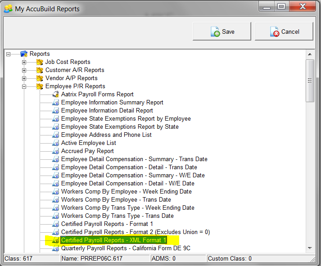Click icon for Compensation Summary - Trans Date
321x266 pixels.
point(55,159)
